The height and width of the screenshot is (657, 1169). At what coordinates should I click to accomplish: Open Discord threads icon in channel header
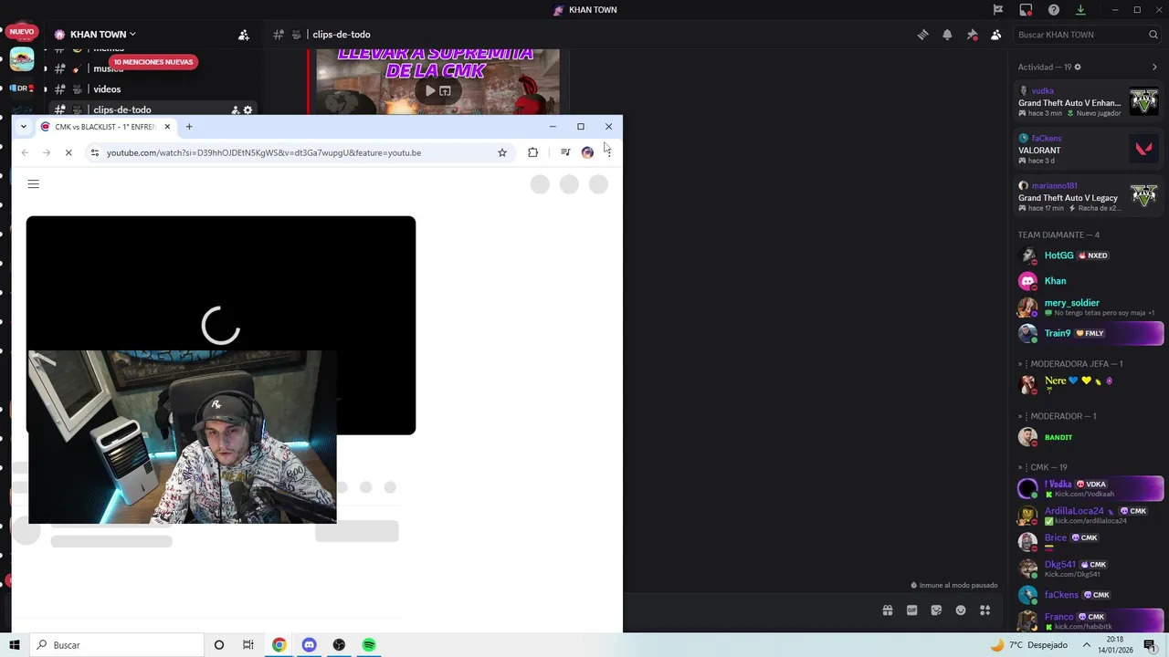point(922,35)
